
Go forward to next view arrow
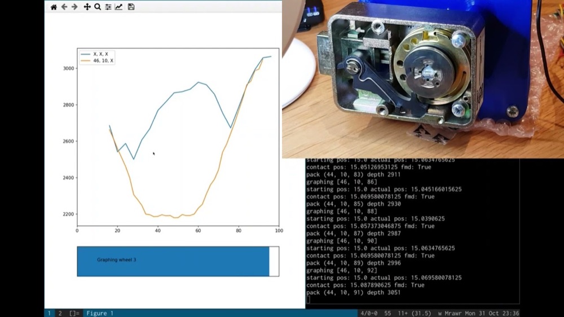74,7
